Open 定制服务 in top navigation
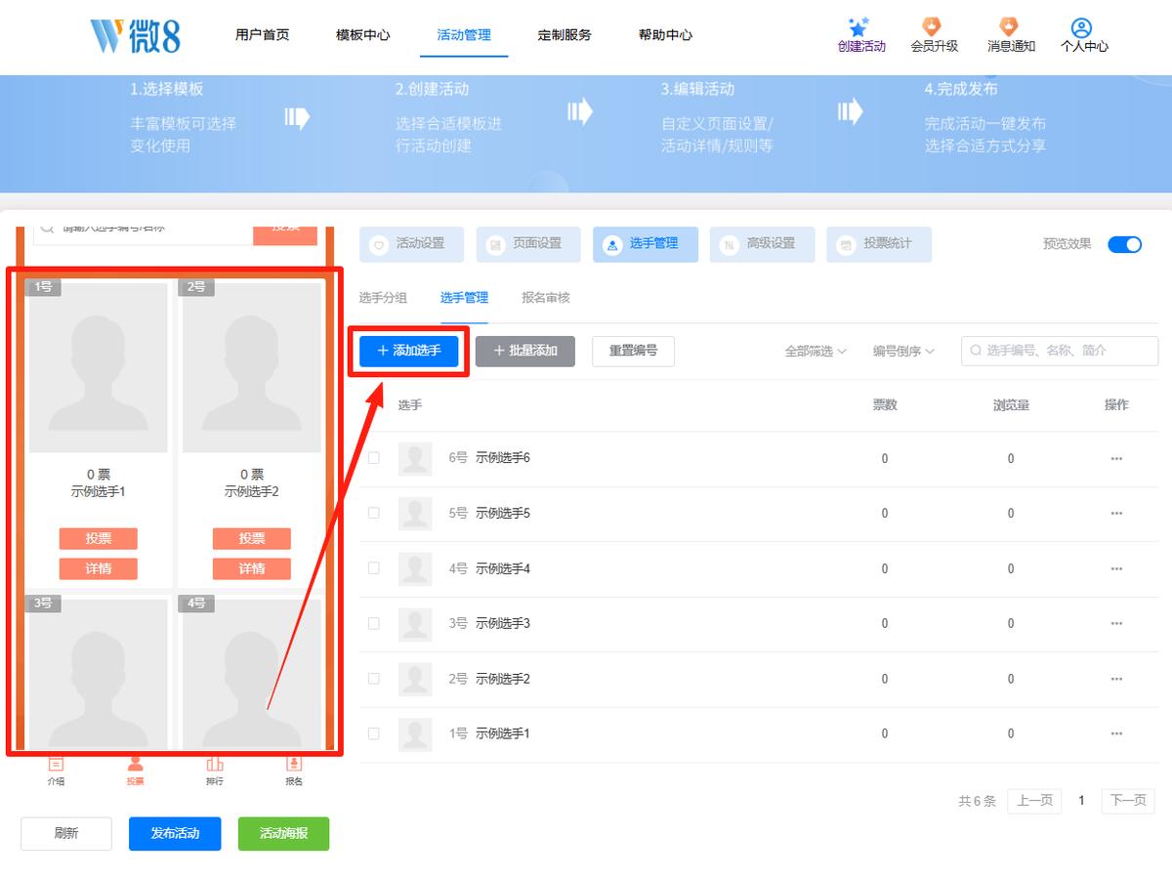Image resolution: width=1172 pixels, height=878 pixels. point(565,35)
